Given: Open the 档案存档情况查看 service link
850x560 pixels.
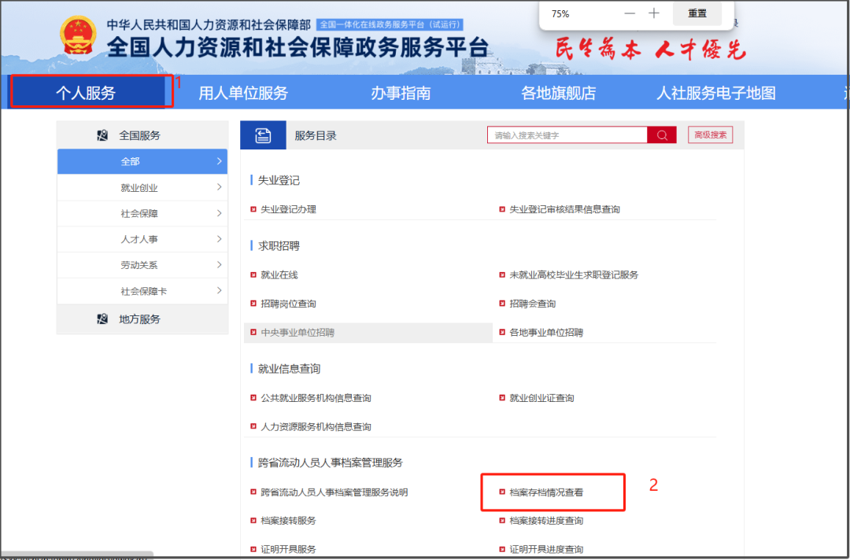Looking at the screenshot, I should coord(544,492).
